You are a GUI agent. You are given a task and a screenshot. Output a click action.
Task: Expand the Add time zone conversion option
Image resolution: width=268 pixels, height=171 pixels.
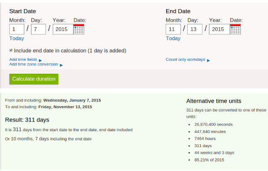pyautogui.click(x=33, y=64)
